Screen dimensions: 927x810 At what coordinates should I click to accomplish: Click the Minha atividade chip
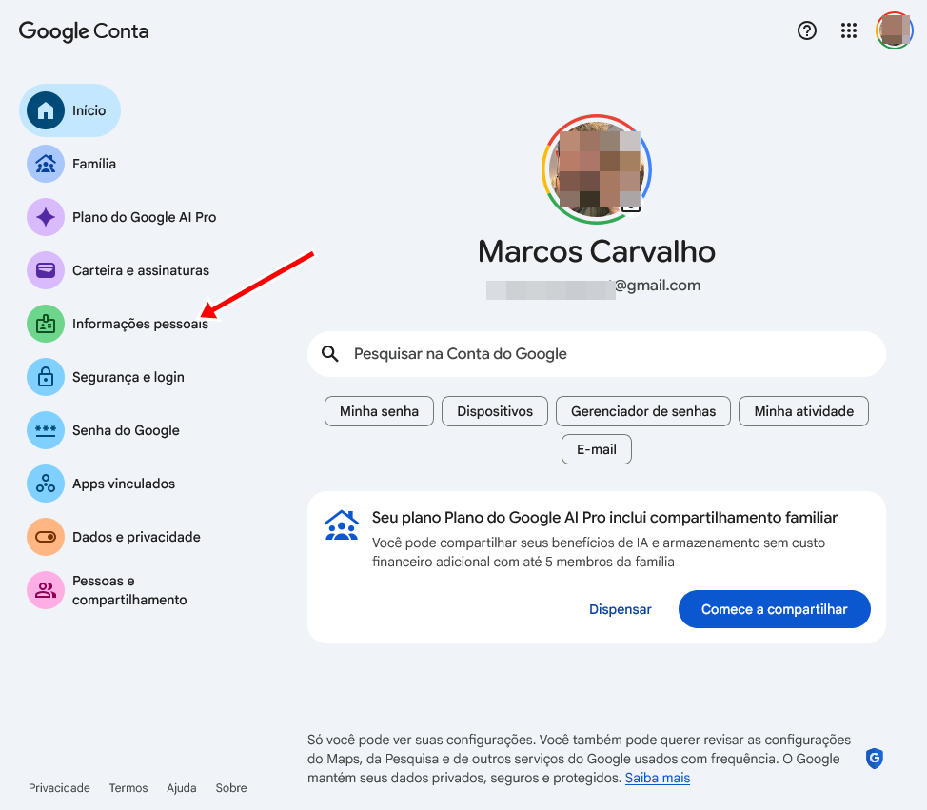click(x=803, y=411)
